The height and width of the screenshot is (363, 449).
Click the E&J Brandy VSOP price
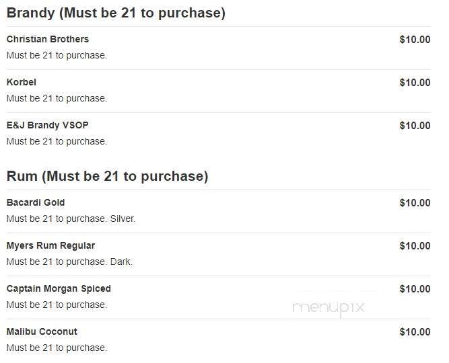coord(415,125)
